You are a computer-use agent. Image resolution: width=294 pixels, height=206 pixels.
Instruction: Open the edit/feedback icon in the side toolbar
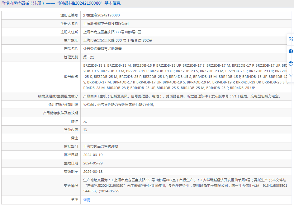pos(291,39)
